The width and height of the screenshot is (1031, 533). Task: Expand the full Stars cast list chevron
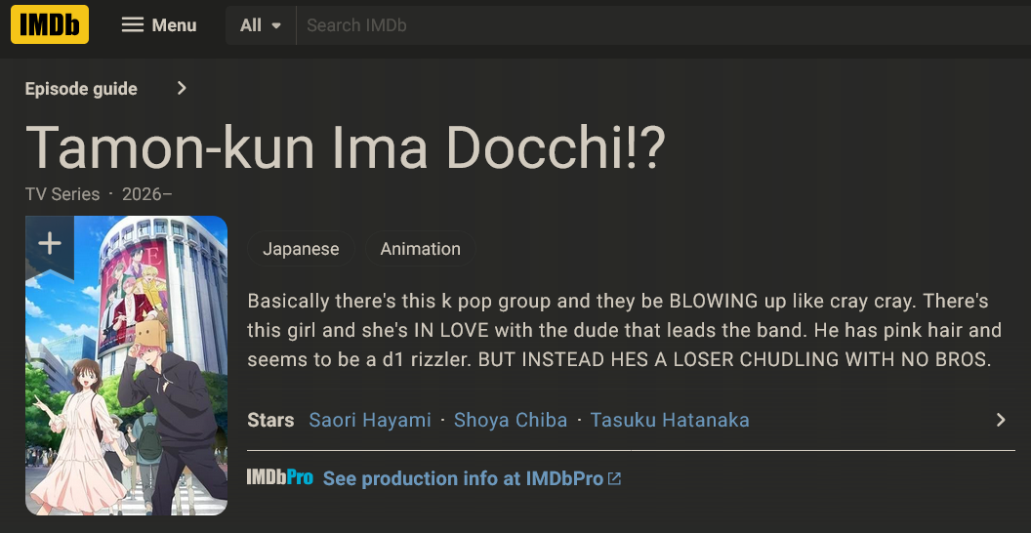1001,420
